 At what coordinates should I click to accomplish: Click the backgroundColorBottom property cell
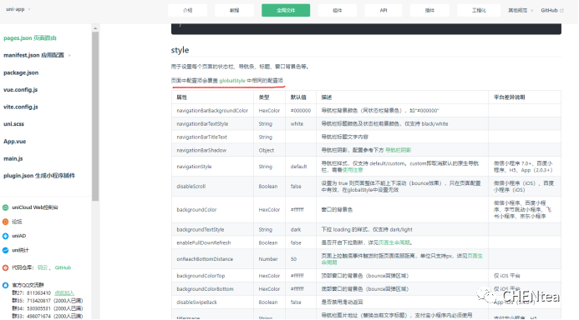(212, 289)
